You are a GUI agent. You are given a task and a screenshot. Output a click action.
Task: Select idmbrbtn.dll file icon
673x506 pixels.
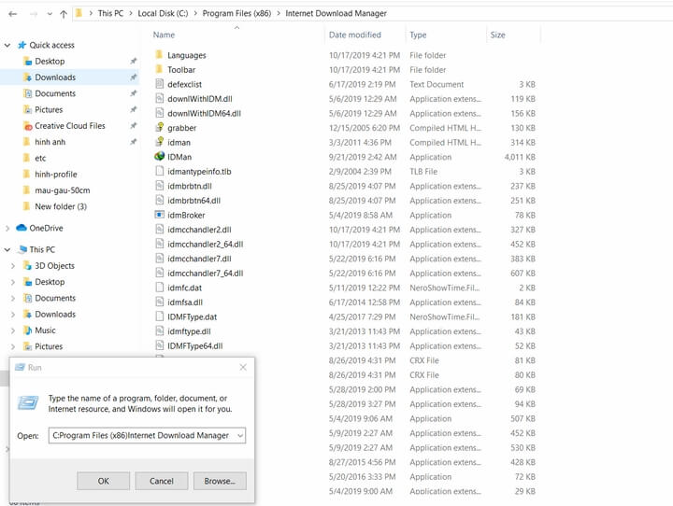pyautogui.click(x=159, y=186)
